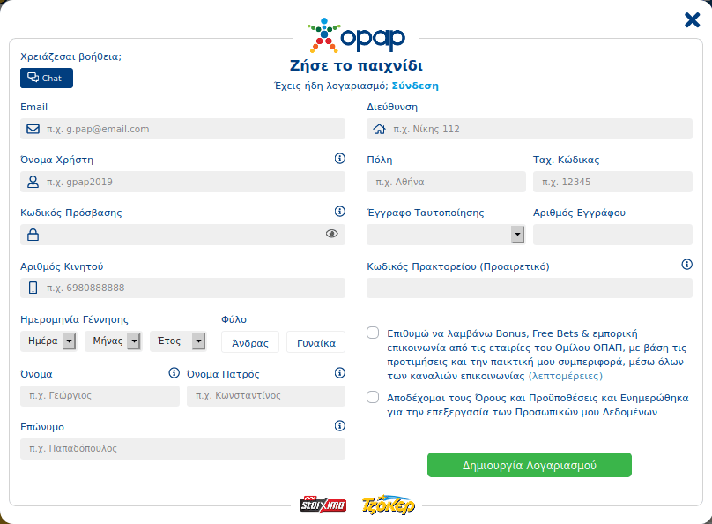Viewport: 712px width, 524px height.
Task: Click the user icon in username field
Action: tap(33, 182)
